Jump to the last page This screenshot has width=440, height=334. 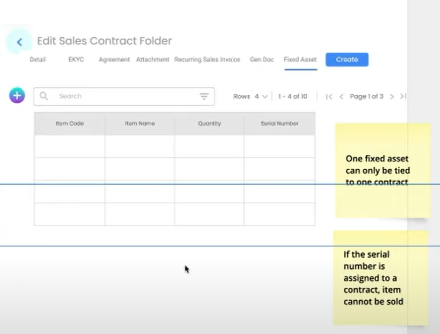(x=403, y=97)
